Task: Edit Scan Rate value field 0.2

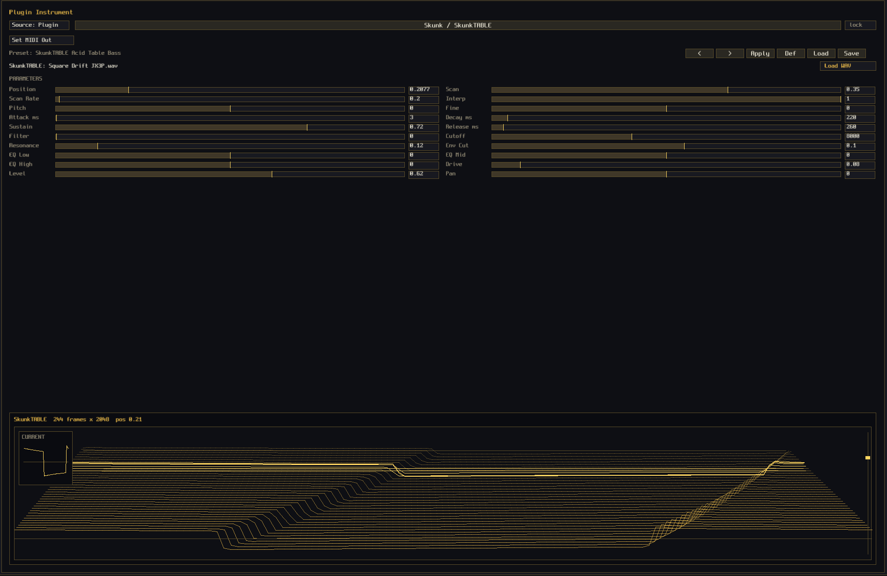Action: 424,99
